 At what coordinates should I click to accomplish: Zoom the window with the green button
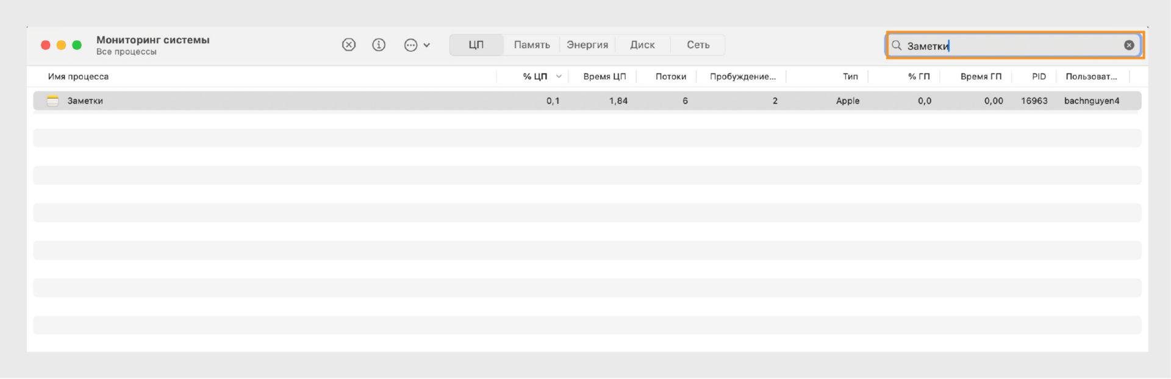pyautogui.click(x=77, y=45)
